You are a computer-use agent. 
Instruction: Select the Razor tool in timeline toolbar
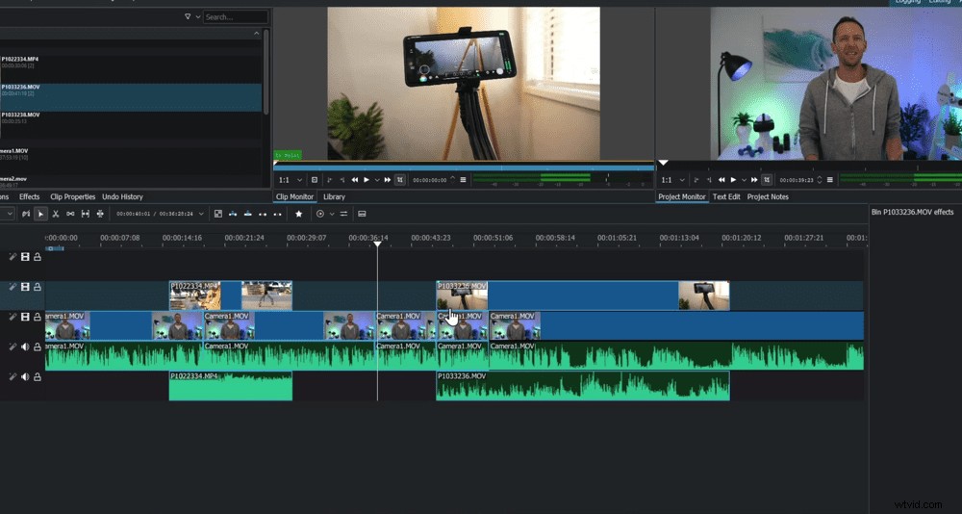(55, 214)
